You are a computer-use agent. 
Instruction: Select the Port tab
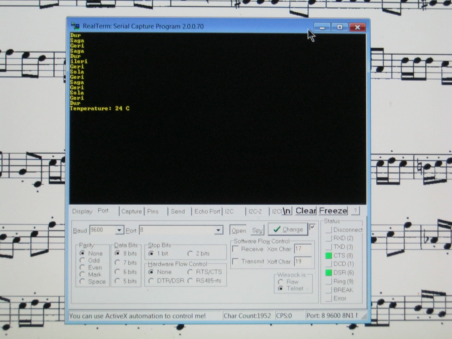[x=103, y=211]
